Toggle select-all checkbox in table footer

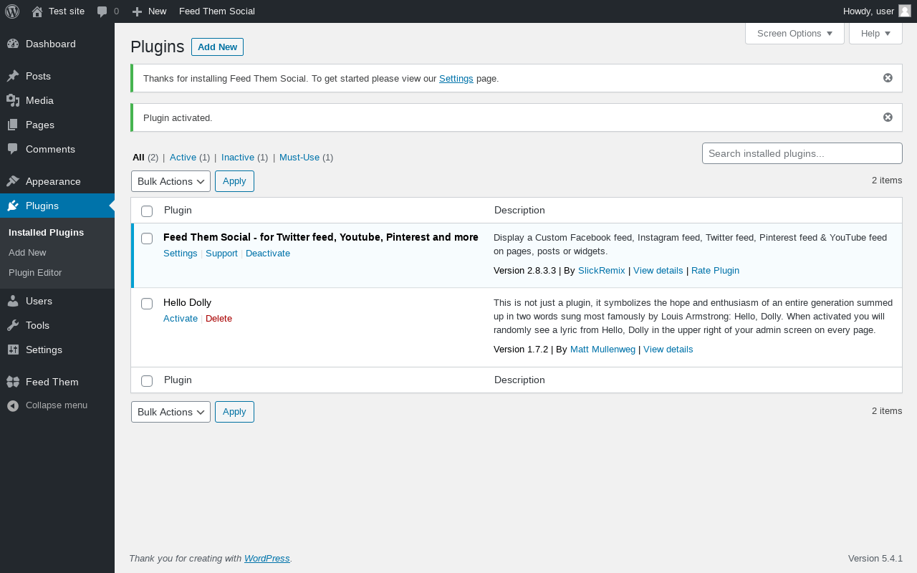tap(147, 380)
